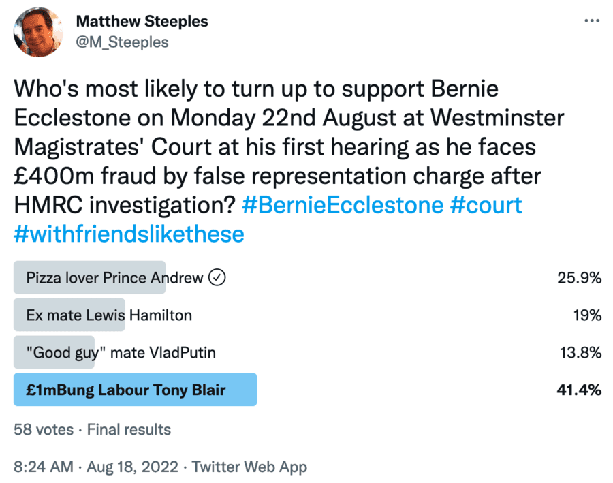Image resolution: width=613 pixels, height=483 pixels.
Task: Open the #court hashtag
Action: coord(486,205)
